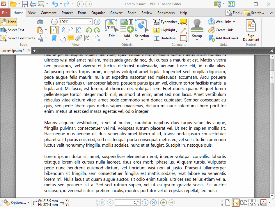Image resolution: width=275 pixels, height=207 pixels.
Task: Expand the Add objects dropdown
Action: tap(127, 40)
